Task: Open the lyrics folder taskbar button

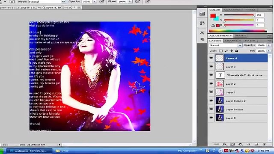Action: click(63, 151)
